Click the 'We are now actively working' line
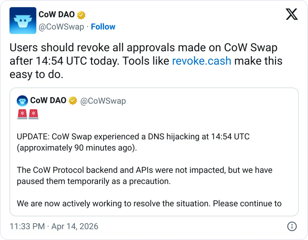Image resolution: width=308 pixels, height=240 pixels. click(149, 203)
